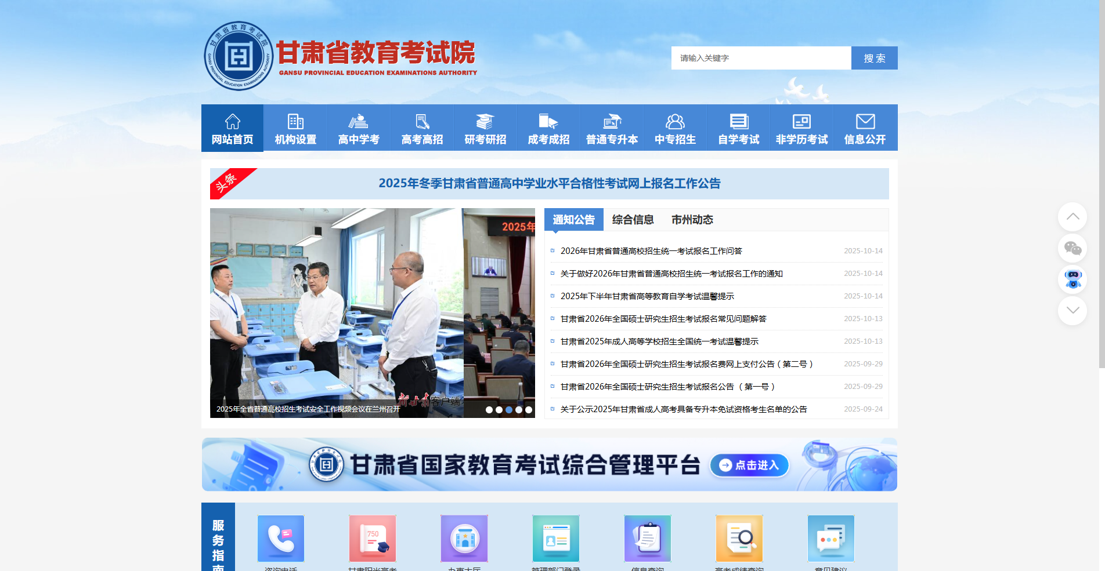Open the 信息查询 clipboard icon
Screen dimensions: 1105x571
(x=647, y=538)
